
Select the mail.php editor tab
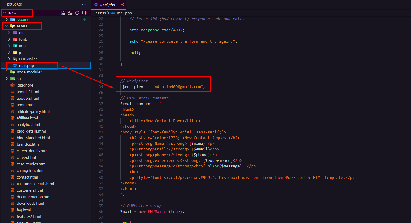(x=109, y=5)
